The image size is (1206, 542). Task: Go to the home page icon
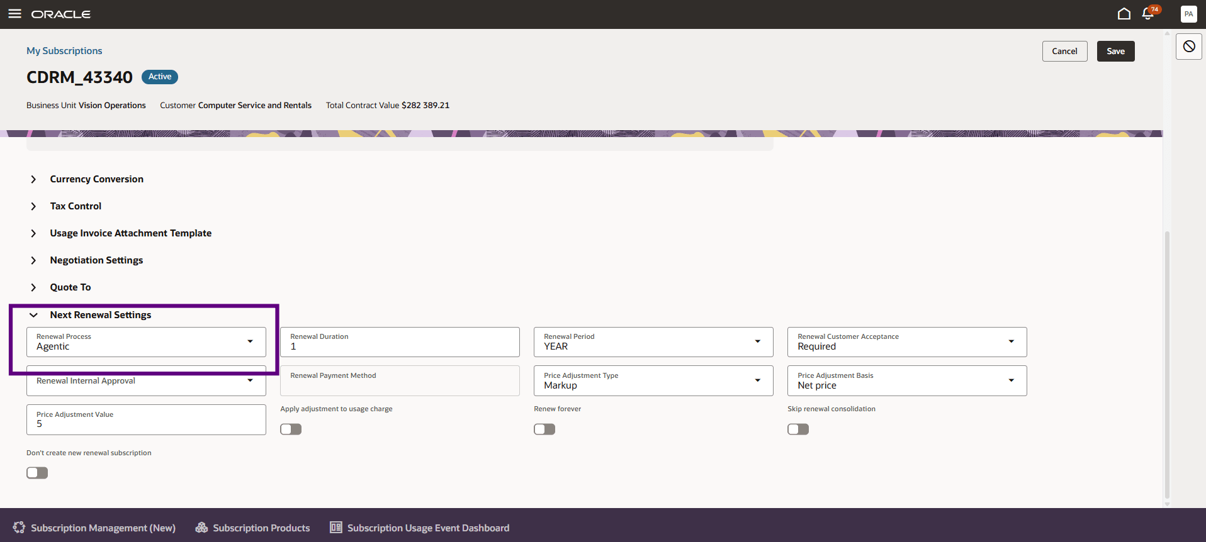click(1124, 14)
